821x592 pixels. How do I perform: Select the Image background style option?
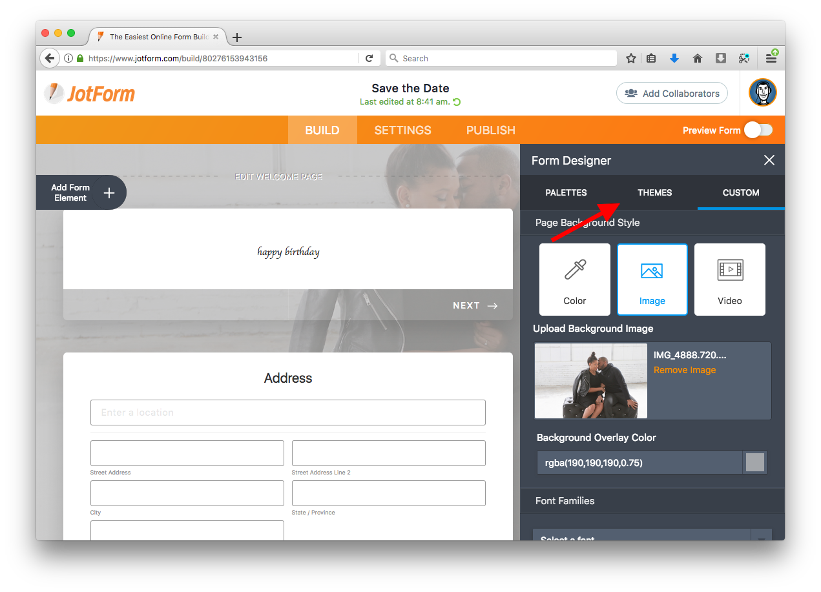[652, 279]
